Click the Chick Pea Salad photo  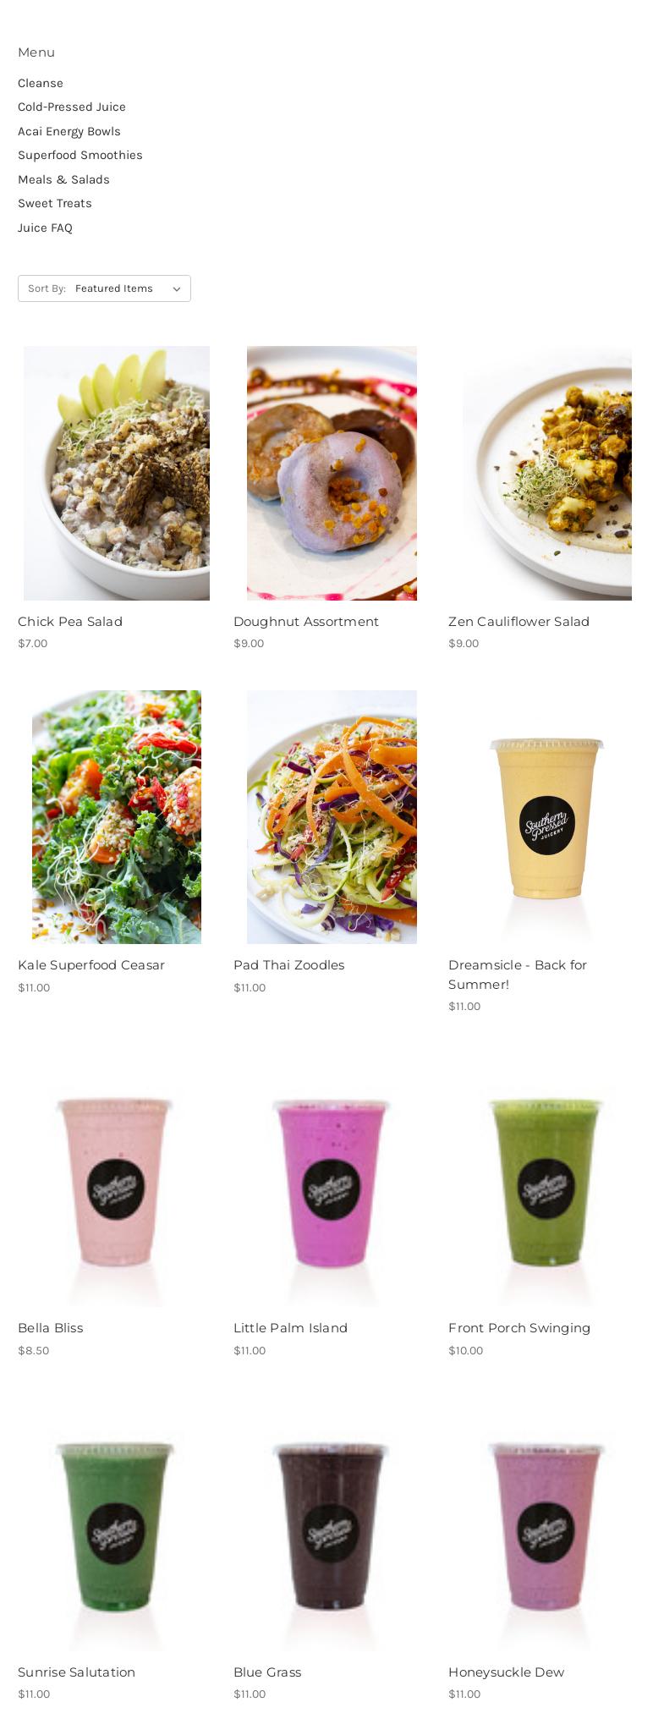(x=117, y=473)
